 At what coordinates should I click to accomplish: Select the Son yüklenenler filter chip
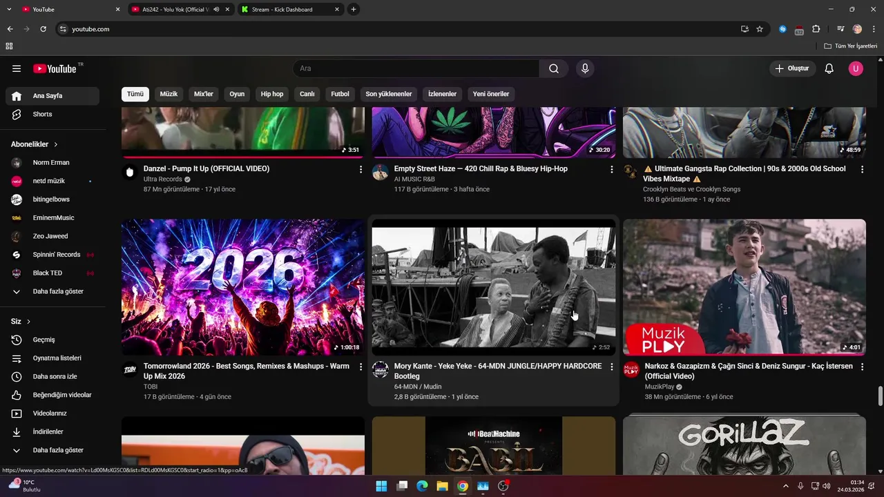389,94
